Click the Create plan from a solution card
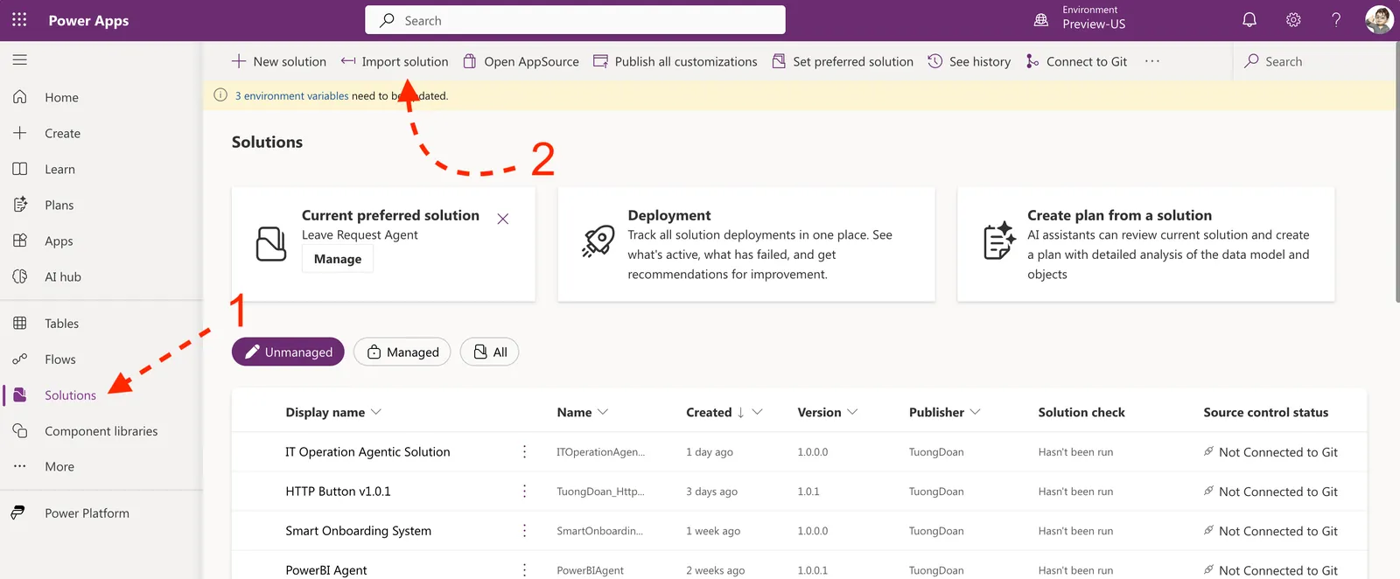Image resolution: width=1400 pixels, height=579 pixels. [x=1146, y=244]
